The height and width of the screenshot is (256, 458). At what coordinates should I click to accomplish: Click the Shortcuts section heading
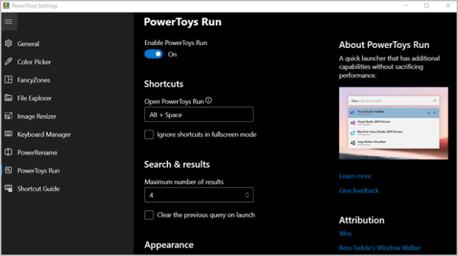click(x=164, y=84)
